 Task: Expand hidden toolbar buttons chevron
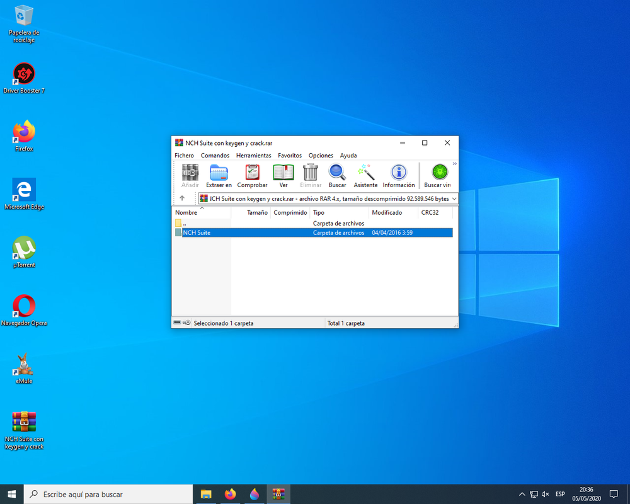pyautogui.click(x=454, y=164)
